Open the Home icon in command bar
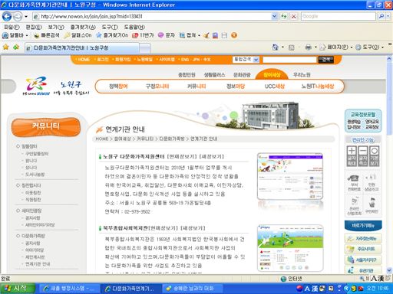 (x=276, y=47)
